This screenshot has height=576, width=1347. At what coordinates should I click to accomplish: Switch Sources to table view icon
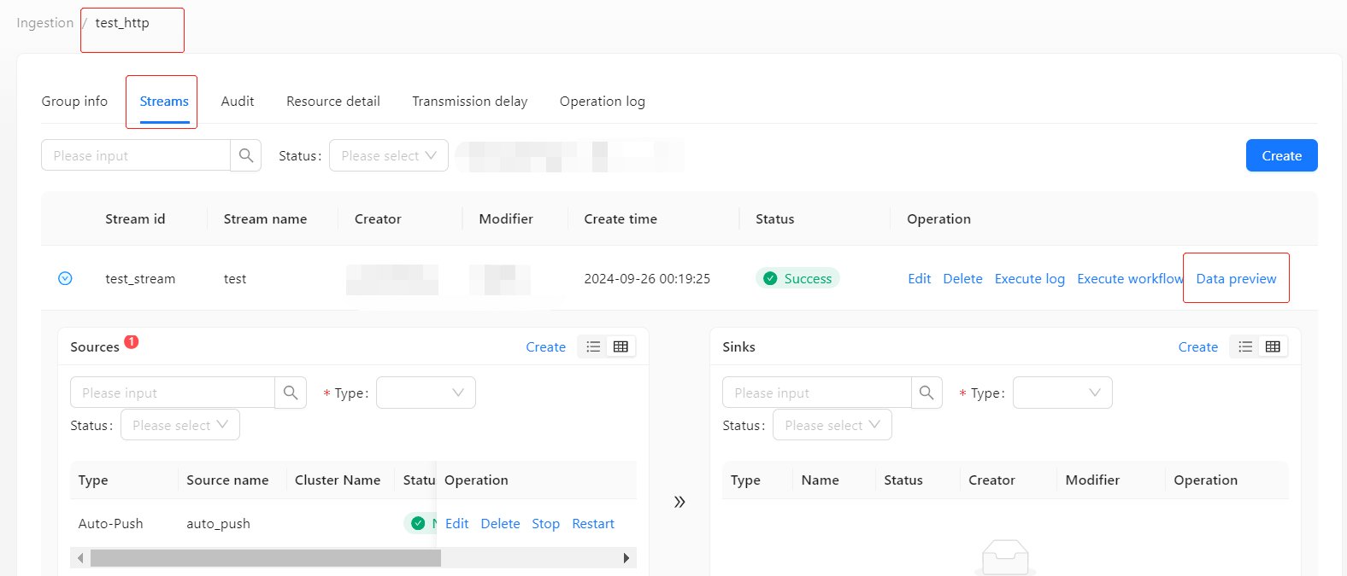(621, 346)
